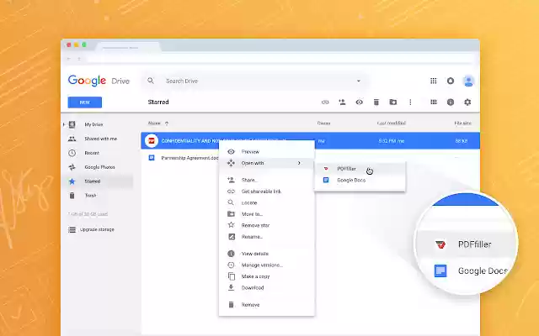Screen dimensions: 539x336
Task: Click the PDF icon of the selected file
Action: [152, 141]
